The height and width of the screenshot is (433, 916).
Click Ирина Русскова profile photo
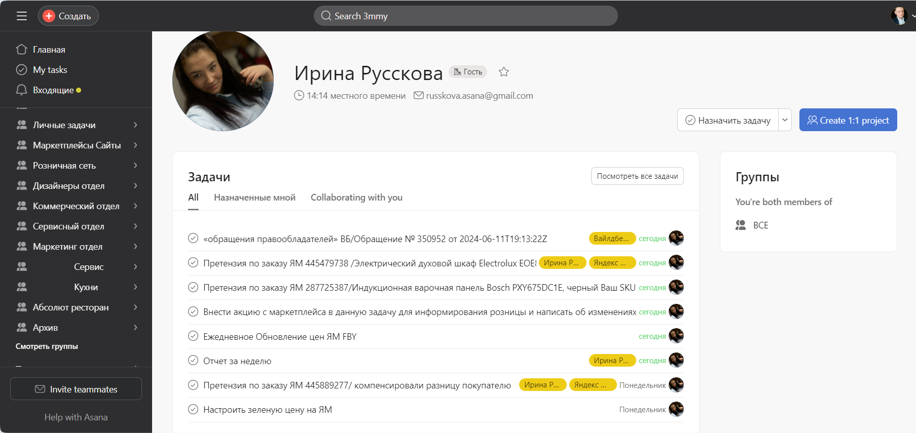[223, 81]
